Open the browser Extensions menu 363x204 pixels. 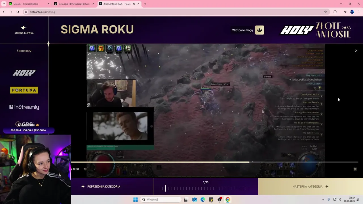click(x=335, y=12)
